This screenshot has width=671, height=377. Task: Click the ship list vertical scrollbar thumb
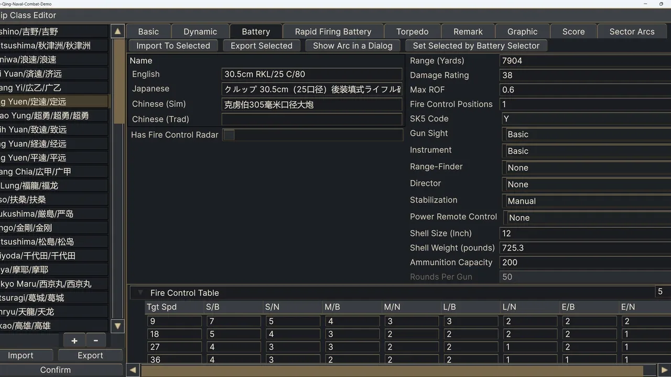119,81
